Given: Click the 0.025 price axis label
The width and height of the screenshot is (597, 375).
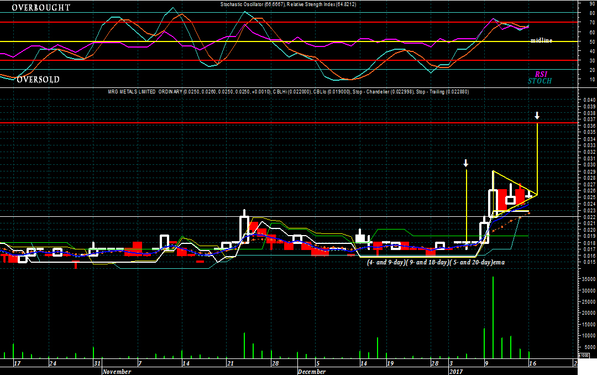Looking at the screenshot, I should (x=589, y=197).
